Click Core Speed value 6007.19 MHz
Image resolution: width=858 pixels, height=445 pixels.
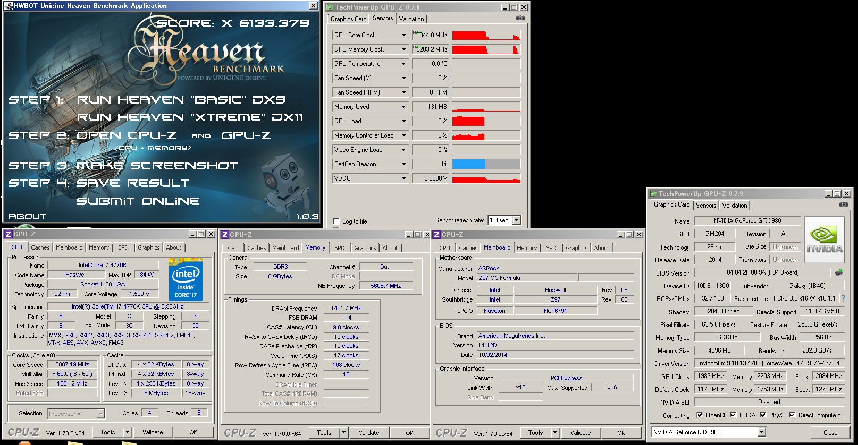click(x=72, y=364)
